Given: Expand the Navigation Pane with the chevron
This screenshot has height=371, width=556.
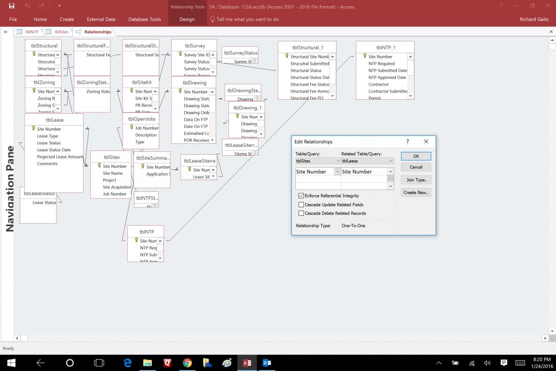Looking at the screenshot, I should (6, 32).
